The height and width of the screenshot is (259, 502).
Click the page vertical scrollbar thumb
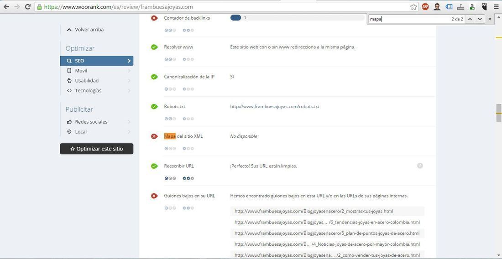[x=498, y=113]
